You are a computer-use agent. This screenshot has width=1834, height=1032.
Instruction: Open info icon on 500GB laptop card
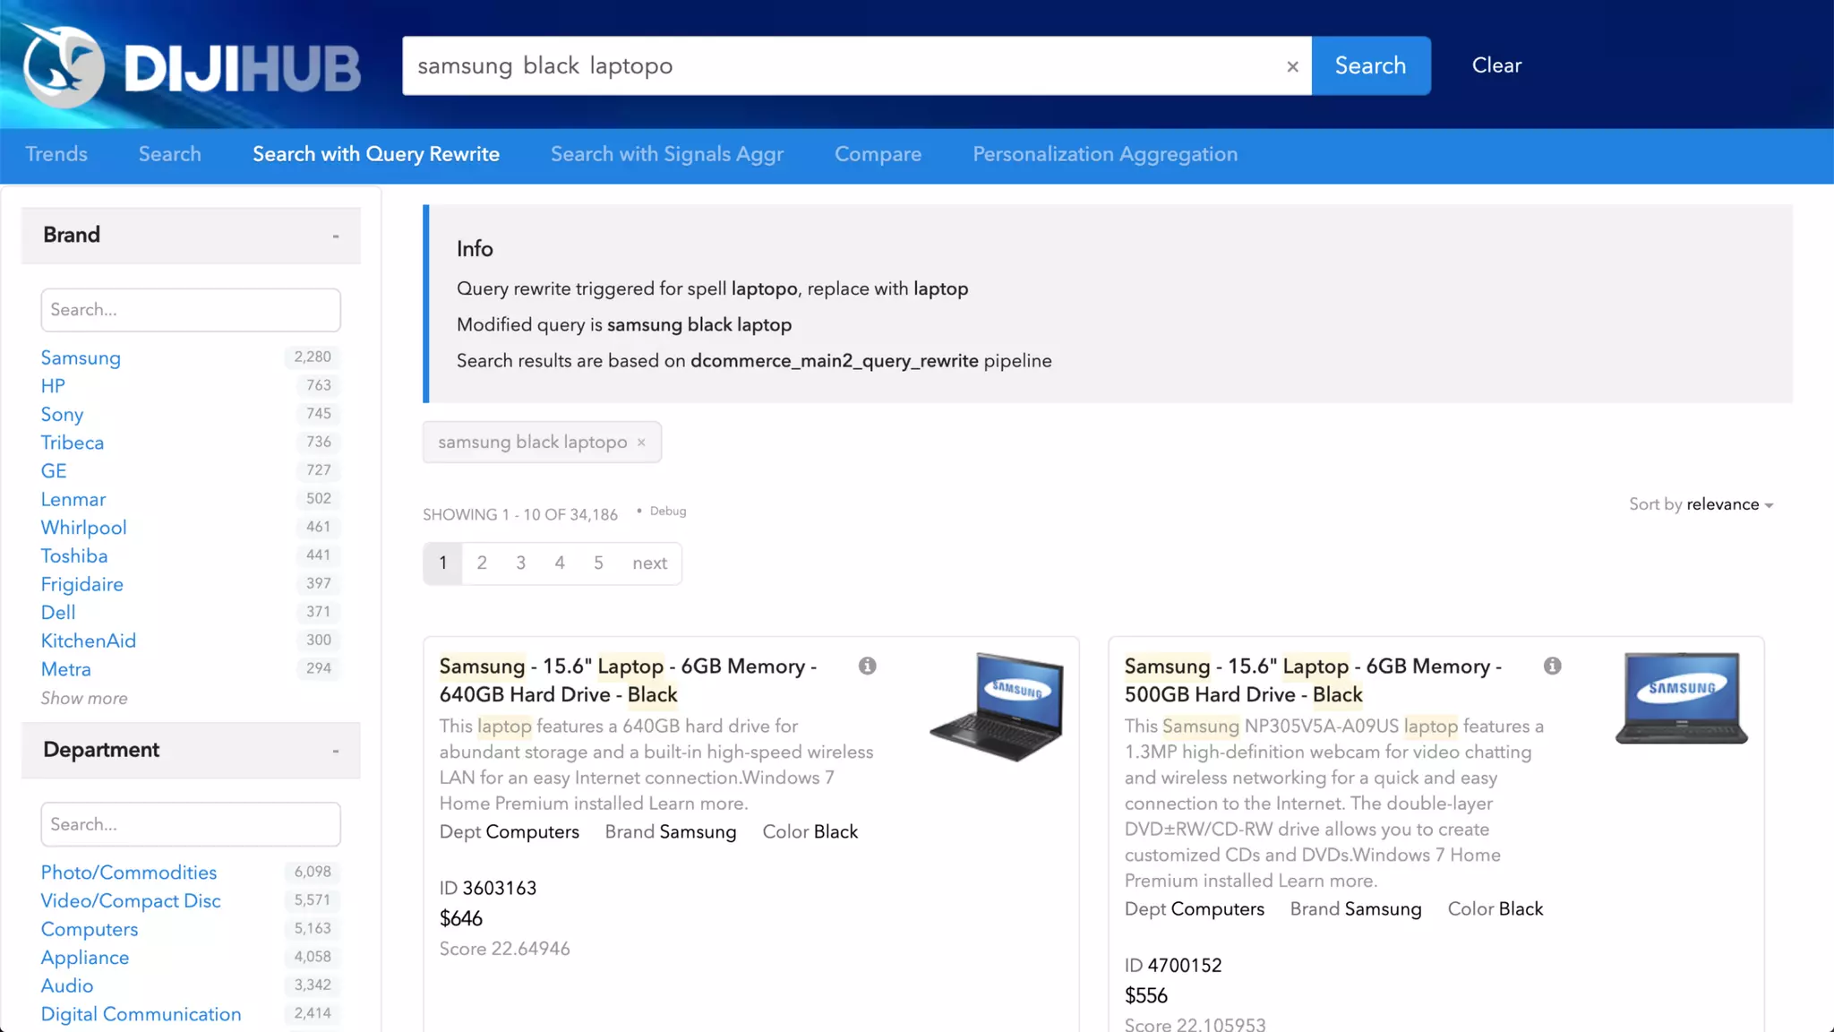[1552, 666]
